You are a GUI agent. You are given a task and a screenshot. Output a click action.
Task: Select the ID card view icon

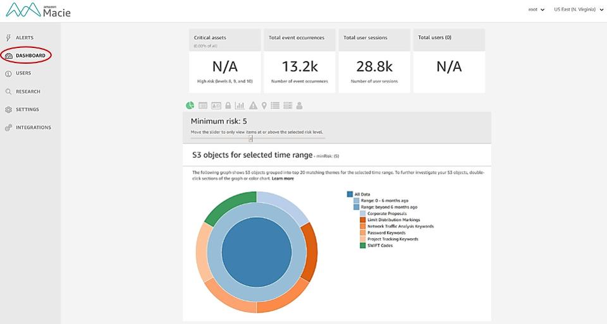tap(216, 105)
